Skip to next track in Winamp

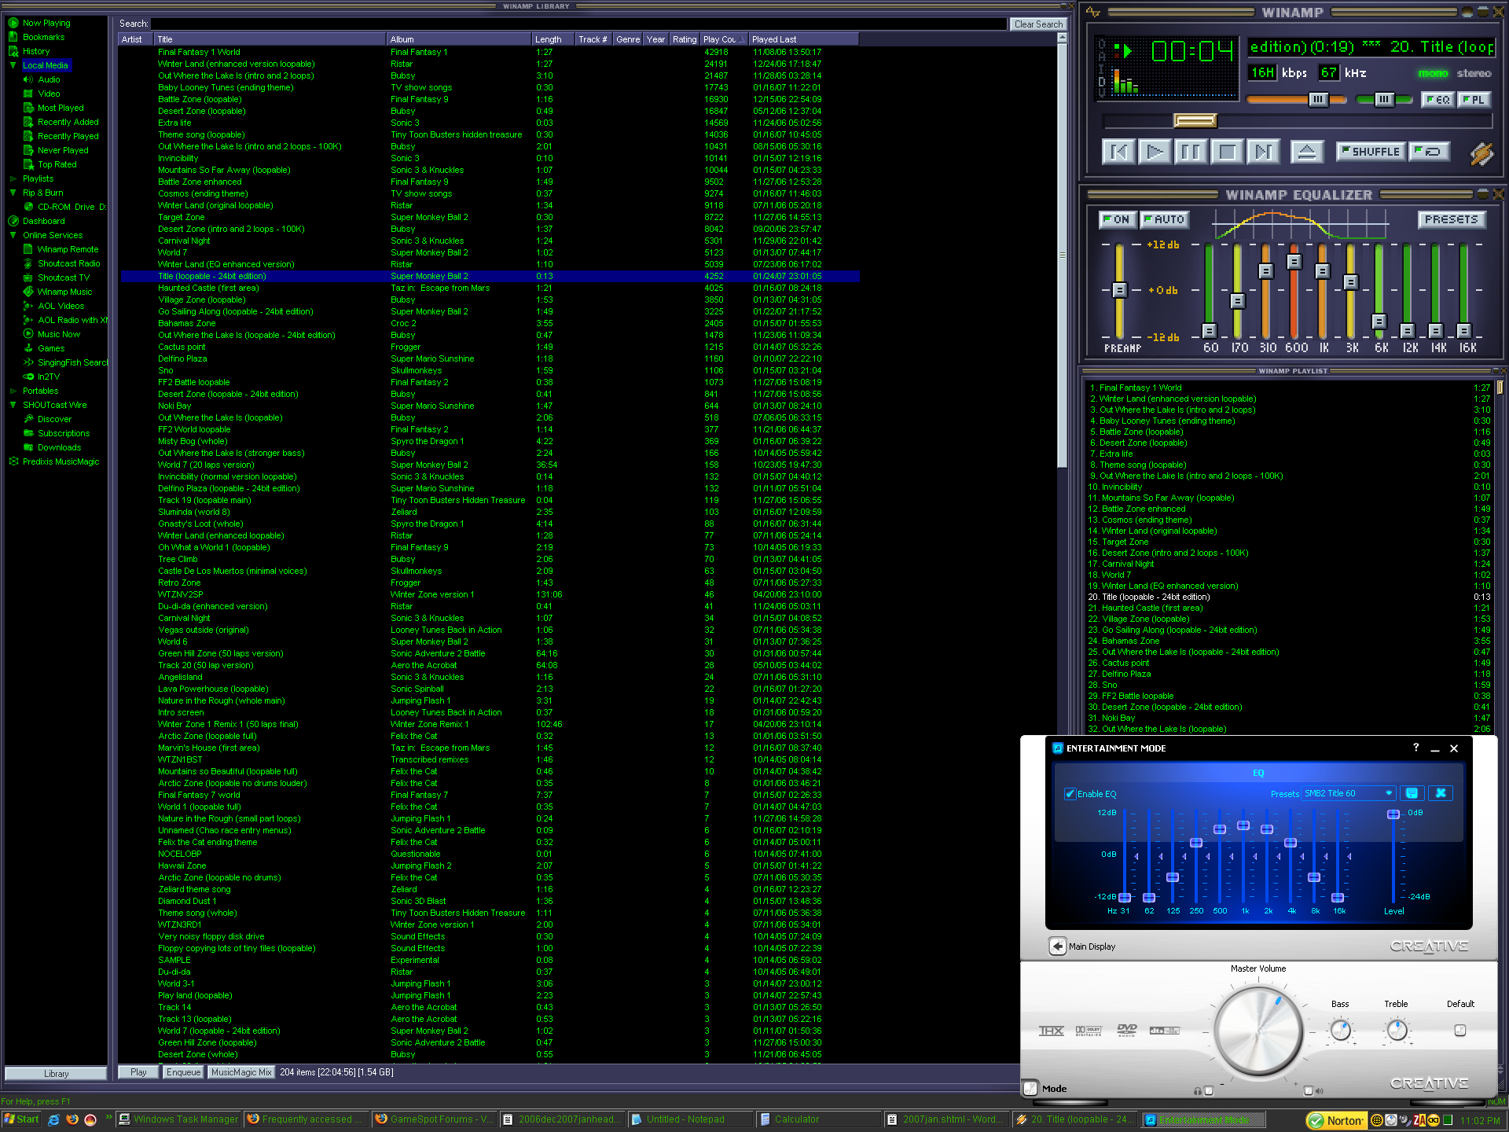1263,152
